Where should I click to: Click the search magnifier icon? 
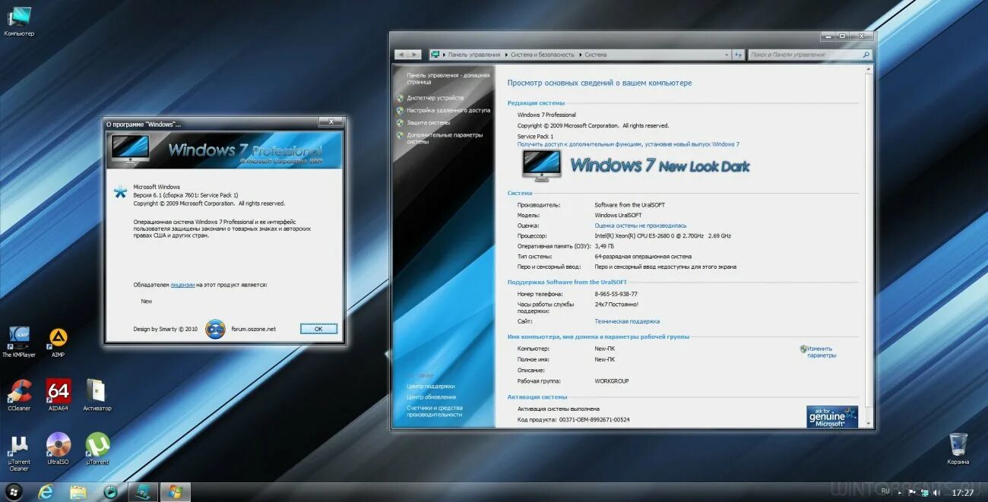pos(866,55)
